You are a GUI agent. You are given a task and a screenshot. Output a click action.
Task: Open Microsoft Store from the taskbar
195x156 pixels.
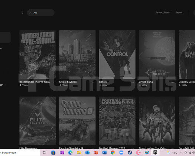[x=53, y=152]
